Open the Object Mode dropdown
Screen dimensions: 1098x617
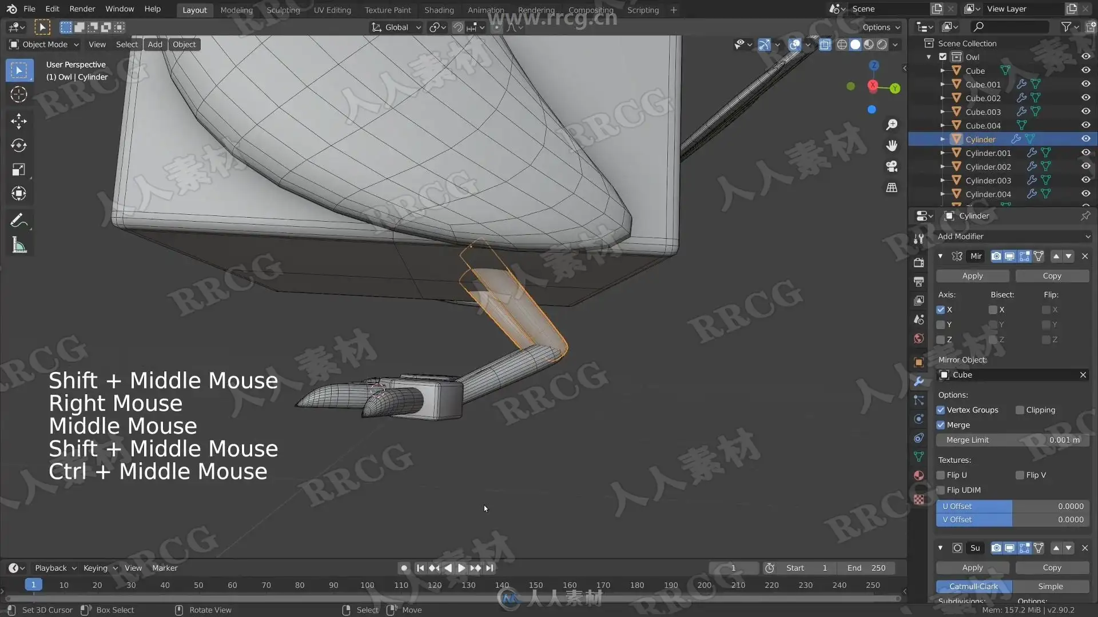coord(44,45)
